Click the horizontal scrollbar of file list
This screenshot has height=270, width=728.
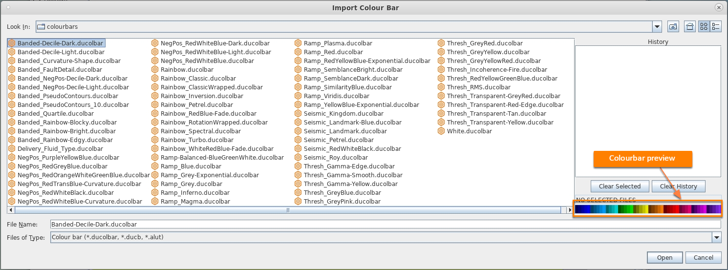point(287,210)
